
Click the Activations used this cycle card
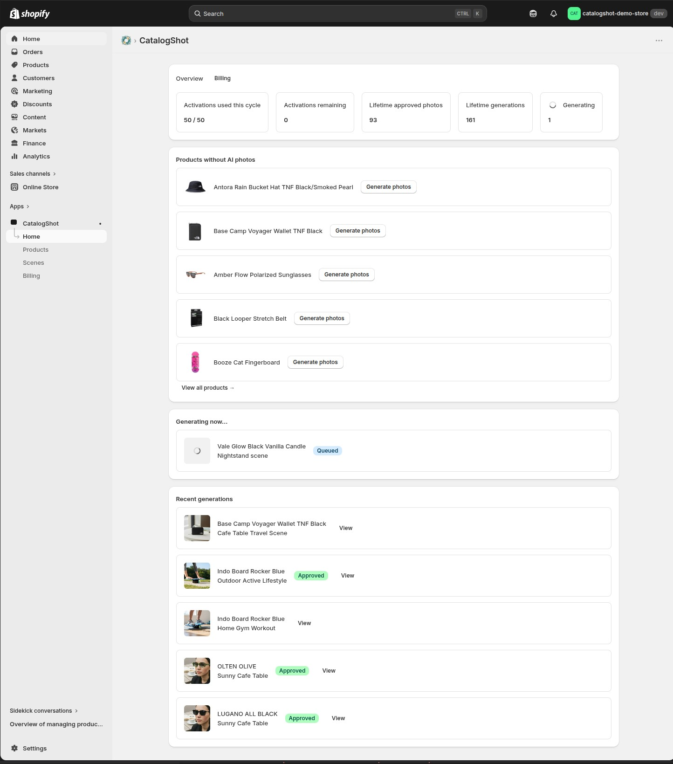coord(222,112)
